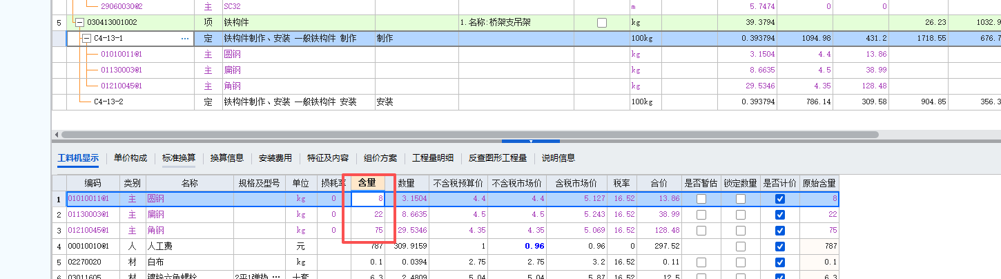Check 锁定数量 for the 白布 row
Viewport: 1001px width, 279px height.
coord(741,262)
